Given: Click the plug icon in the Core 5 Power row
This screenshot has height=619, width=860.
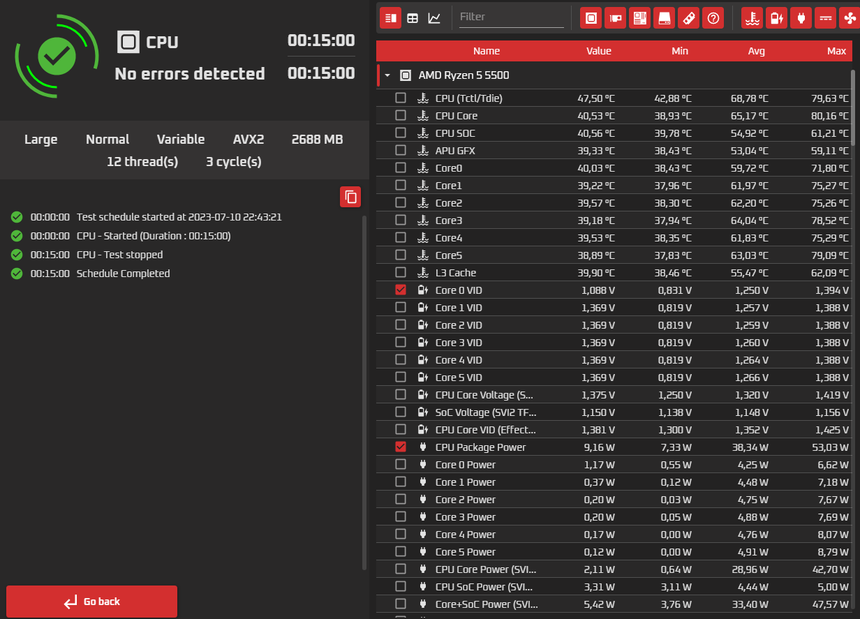Looking at the screenshot, I should [x=422, y=551].
